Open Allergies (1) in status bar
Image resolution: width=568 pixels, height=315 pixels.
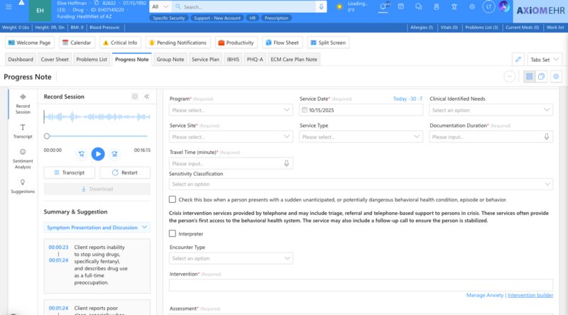pos(421,28)
